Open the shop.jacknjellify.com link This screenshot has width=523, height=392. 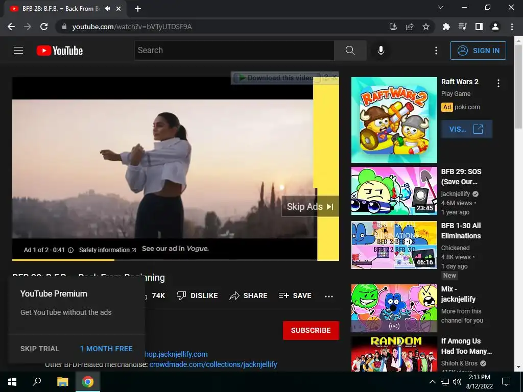176,354
